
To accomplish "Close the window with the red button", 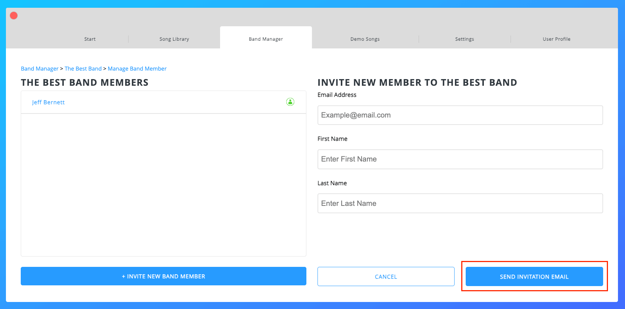I will coord(14,16).
